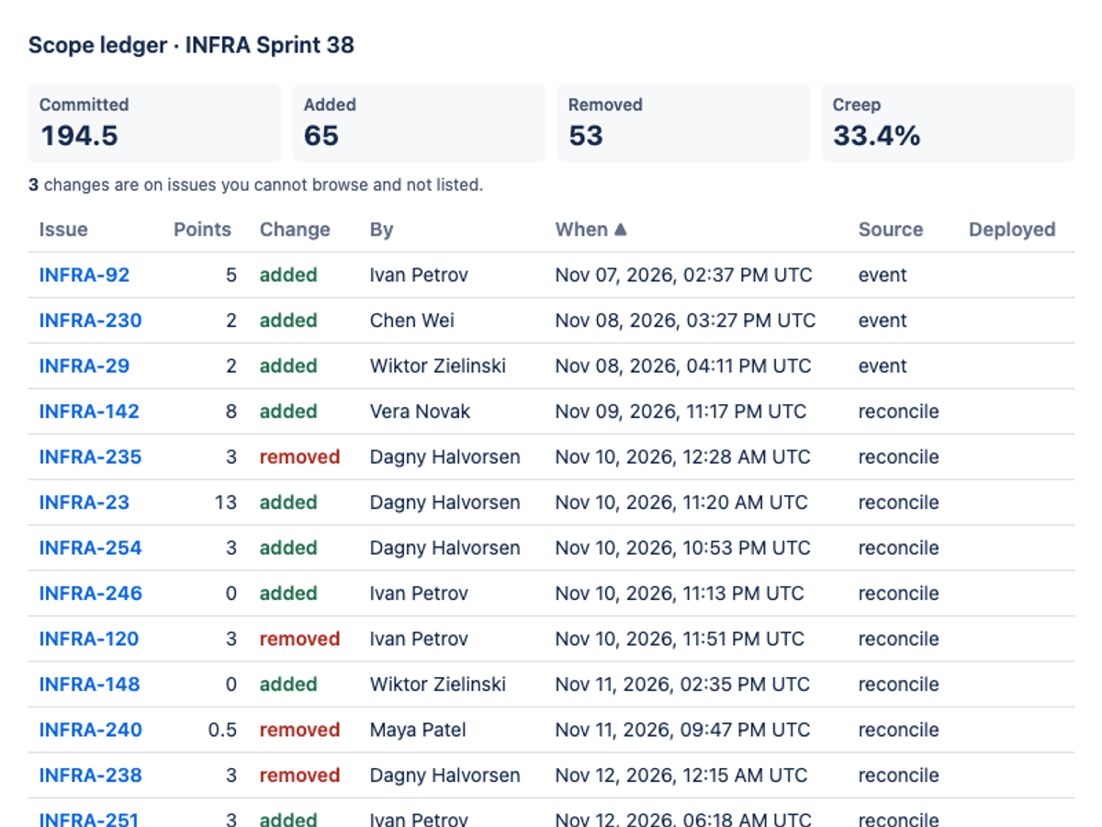Click timestamp Nov 07, 2026, 02:37 PM UTC
The image size is (1102, 827).
tap(683, 275)
